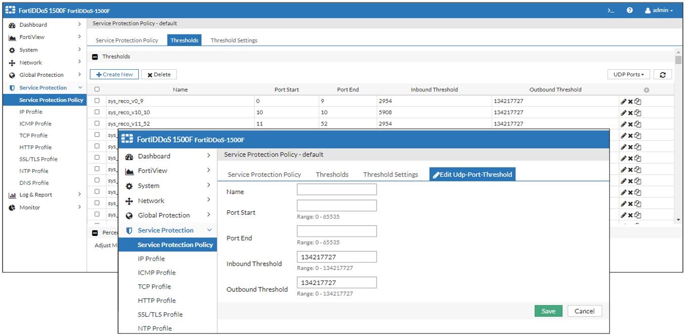This screenshot has height=336, width=686.
Task: Click Network icon in front window sidebar
Action: click(x=129, y=201)
